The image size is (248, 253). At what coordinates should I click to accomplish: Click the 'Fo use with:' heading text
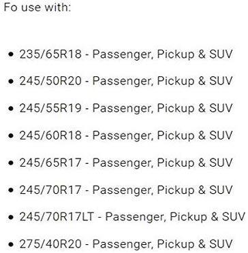(x=37, y=7)
